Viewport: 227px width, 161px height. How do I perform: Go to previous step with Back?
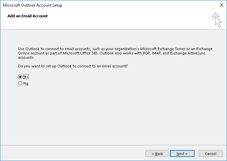click(157, 154)
